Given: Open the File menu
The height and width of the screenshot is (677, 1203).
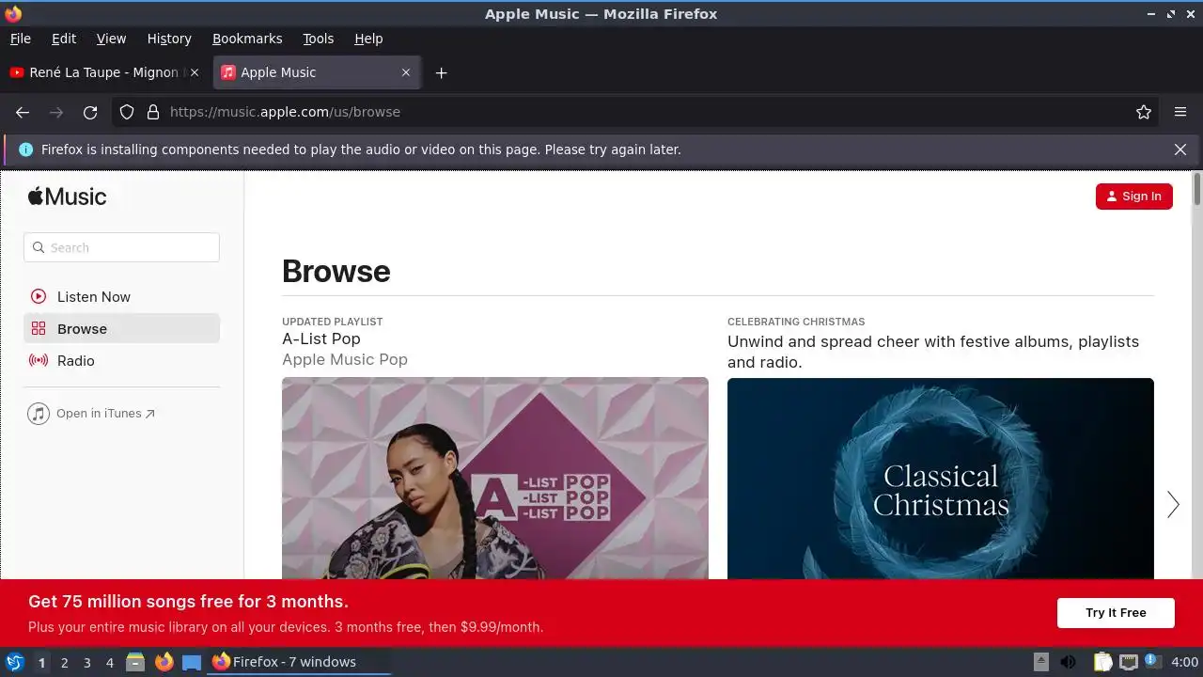Looking at the screenshot, I should [x=20, y=39].
